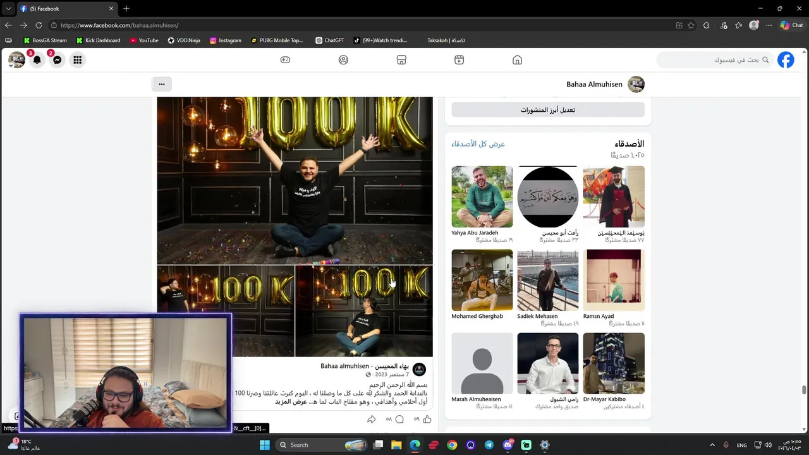Open File Explorer from taskbar
809x455 pixels.
pyautogui.click(x=396, y=445)
